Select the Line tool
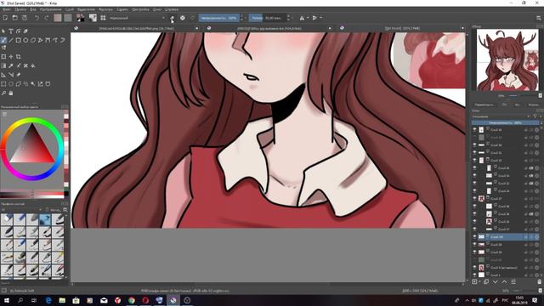Screen dimensions: 544x306 coord(11,40)
